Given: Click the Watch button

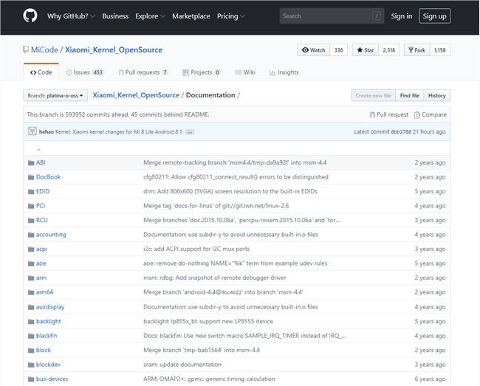Looking at the screenshot, I should click(x=313, y=50).
